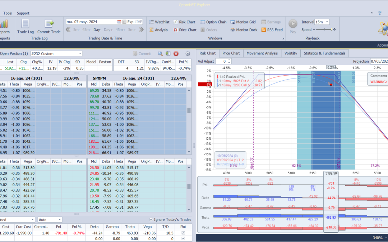Open the Watchlist window
388x242 pixels.
(159, 22)
